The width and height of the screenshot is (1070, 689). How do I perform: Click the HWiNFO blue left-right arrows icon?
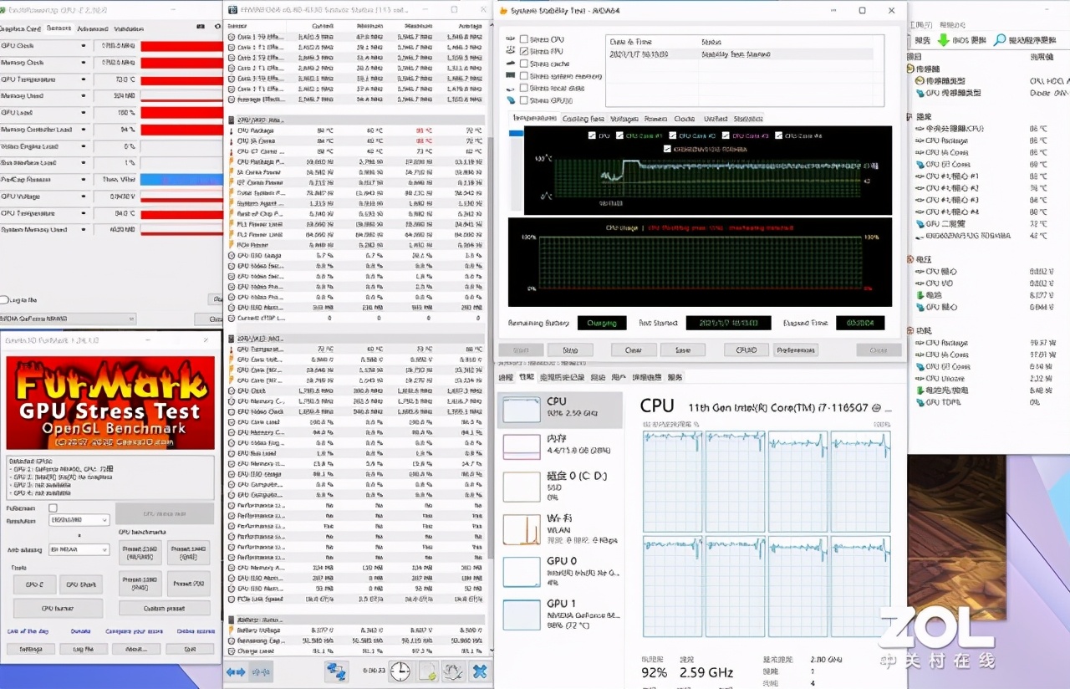[x=236, y=671]
